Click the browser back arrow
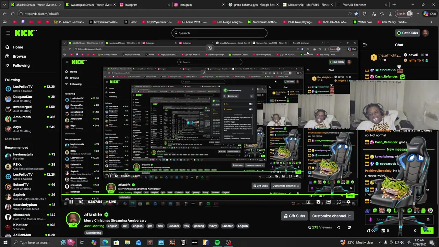This screenshot has height=247, width=439. 4,14
